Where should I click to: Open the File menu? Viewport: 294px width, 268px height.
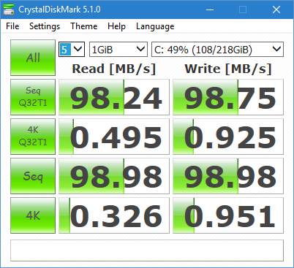(12, 26)
